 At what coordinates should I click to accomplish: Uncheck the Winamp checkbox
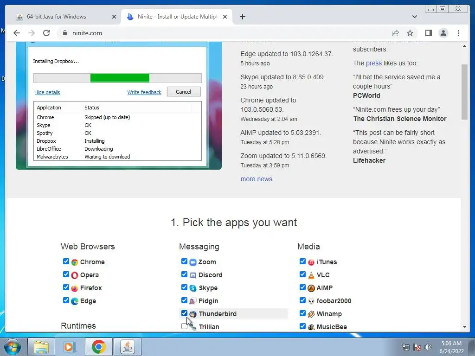(302, 313)
